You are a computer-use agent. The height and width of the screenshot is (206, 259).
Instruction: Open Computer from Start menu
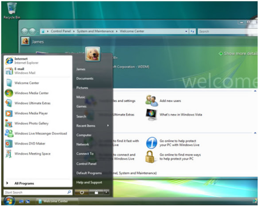pos(84,135)
